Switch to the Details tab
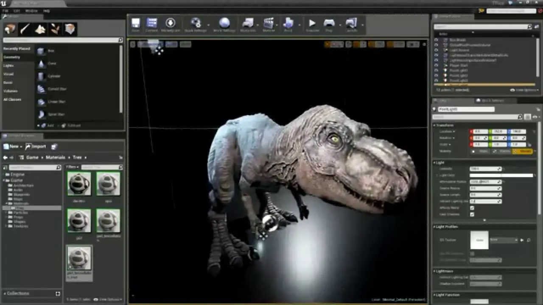The width and height of the screenshot is (543, 305). click(x=439, y=100)
